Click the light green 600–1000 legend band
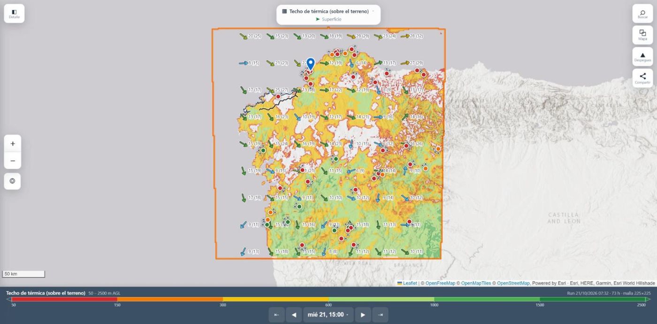 coord(381,299)
